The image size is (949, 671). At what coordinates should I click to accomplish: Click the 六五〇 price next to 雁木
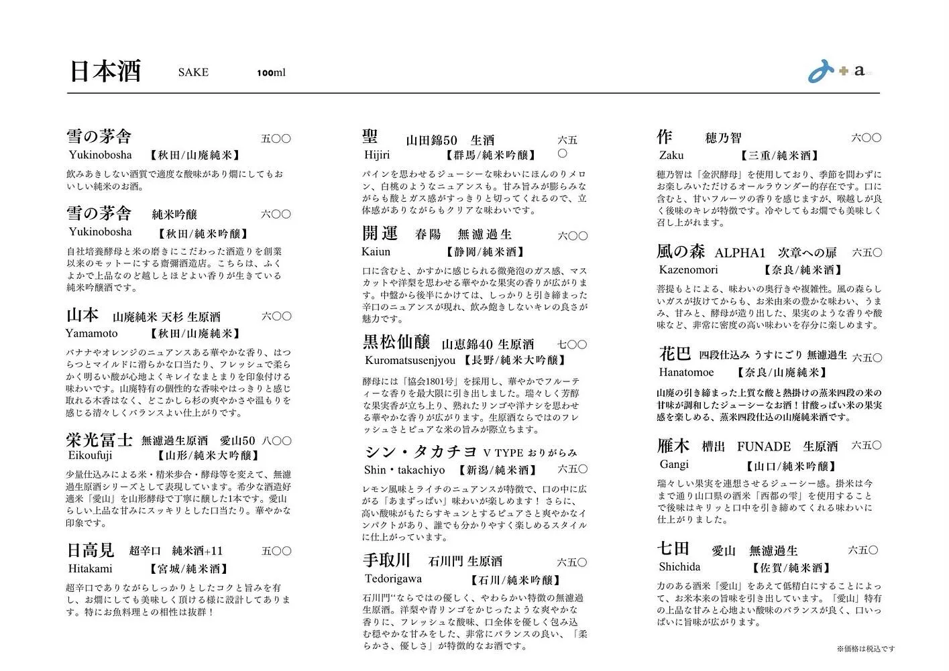pyautogui.click(x=866, y=445)
